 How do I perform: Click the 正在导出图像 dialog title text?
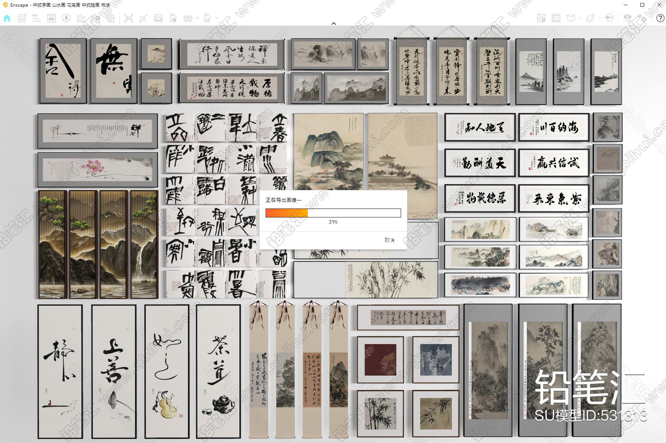click(x=283, y=200)
